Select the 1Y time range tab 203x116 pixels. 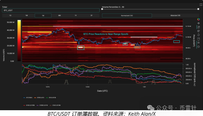76,15
